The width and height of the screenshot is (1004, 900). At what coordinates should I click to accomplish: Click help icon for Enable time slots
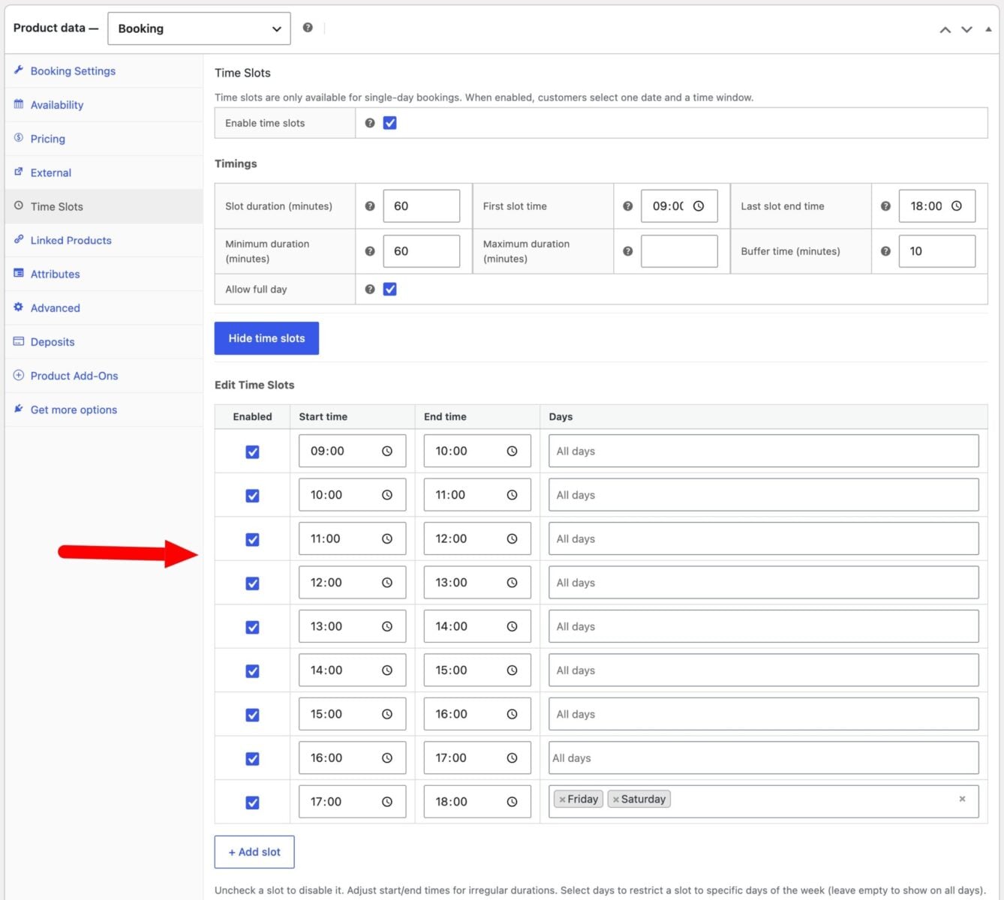pyautogui.click(x=370, y=123)
